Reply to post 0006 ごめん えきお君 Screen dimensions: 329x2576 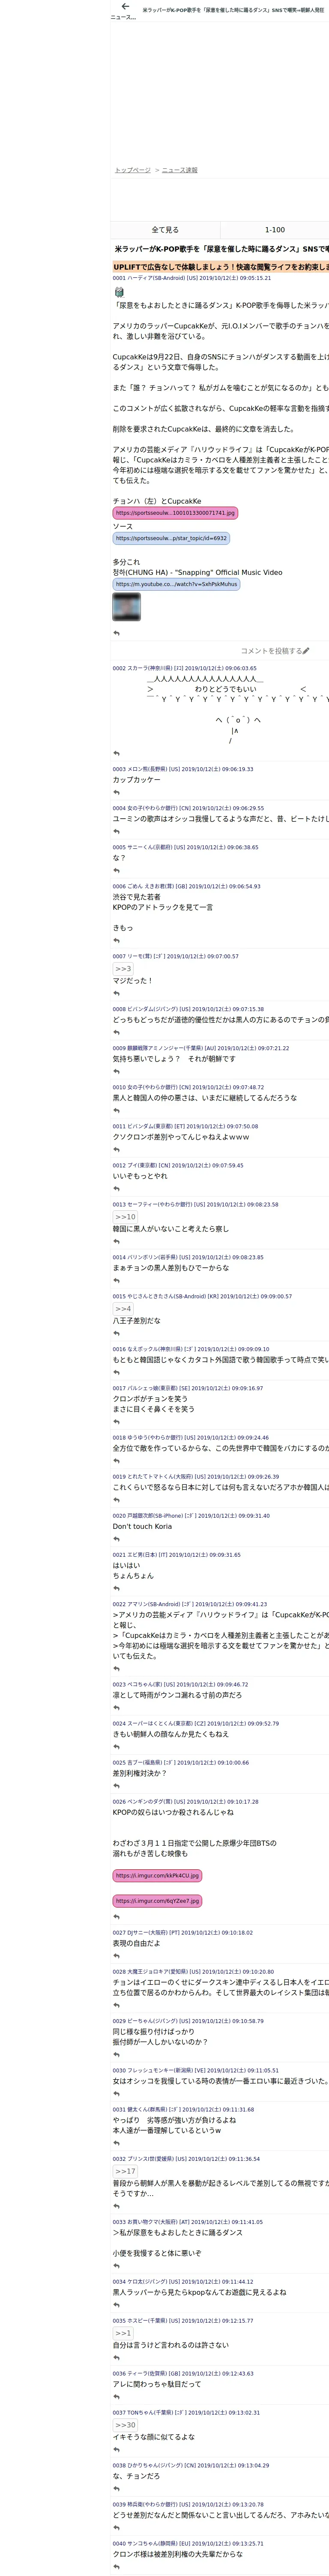coord(117,941)
